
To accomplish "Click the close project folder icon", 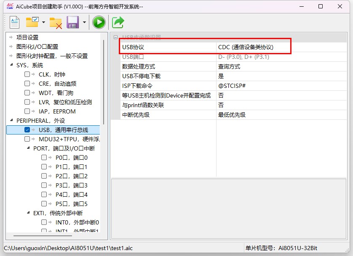I will (56, 23).
